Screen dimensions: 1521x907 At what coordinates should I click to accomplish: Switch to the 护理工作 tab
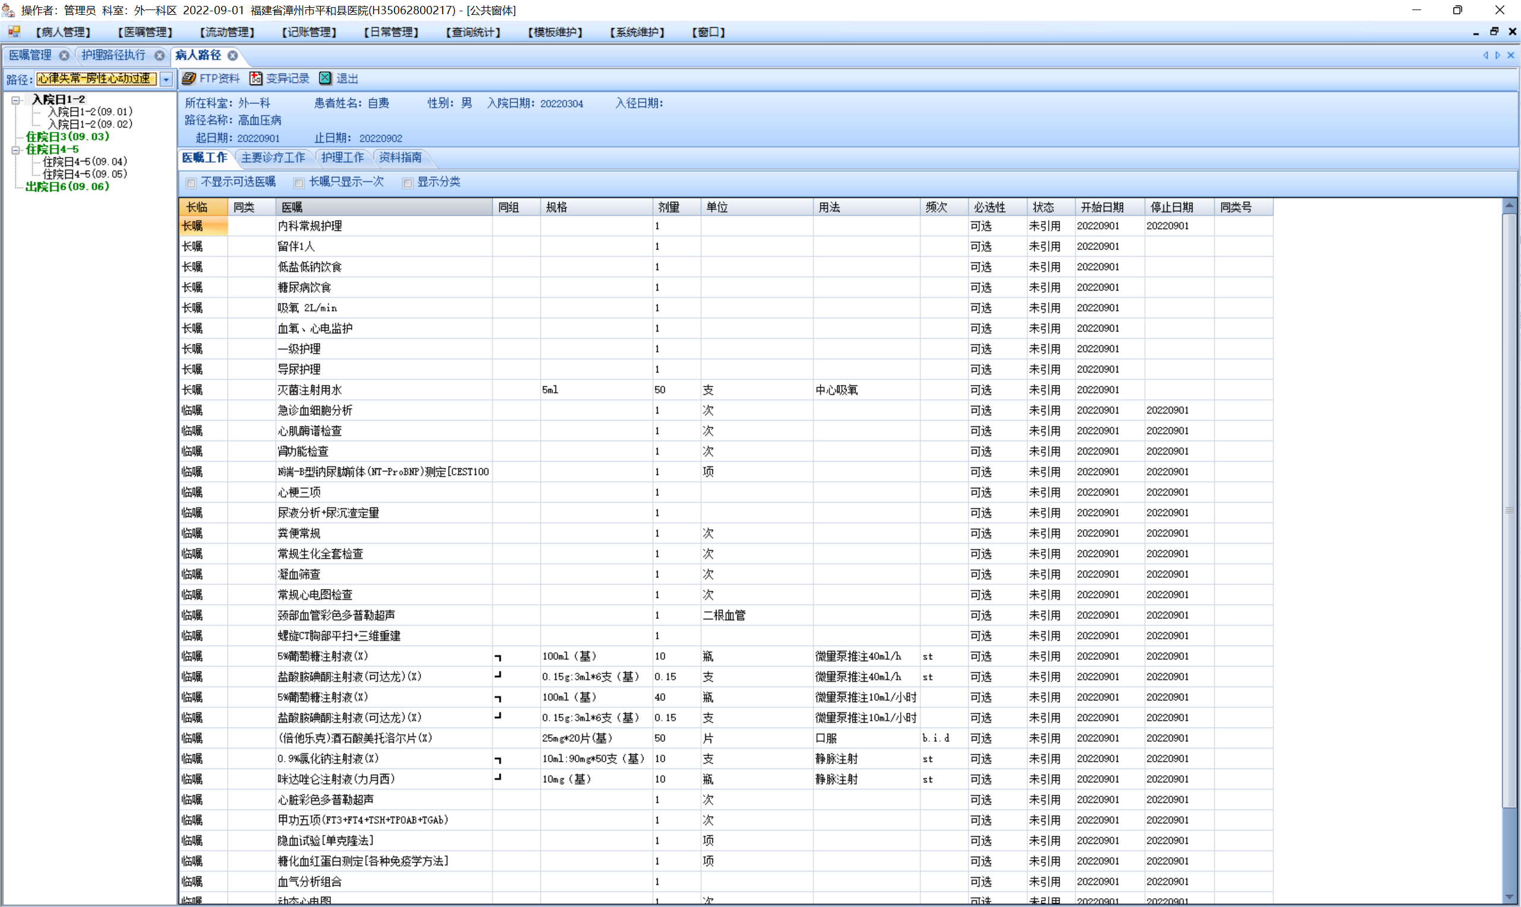click(342, 157)
